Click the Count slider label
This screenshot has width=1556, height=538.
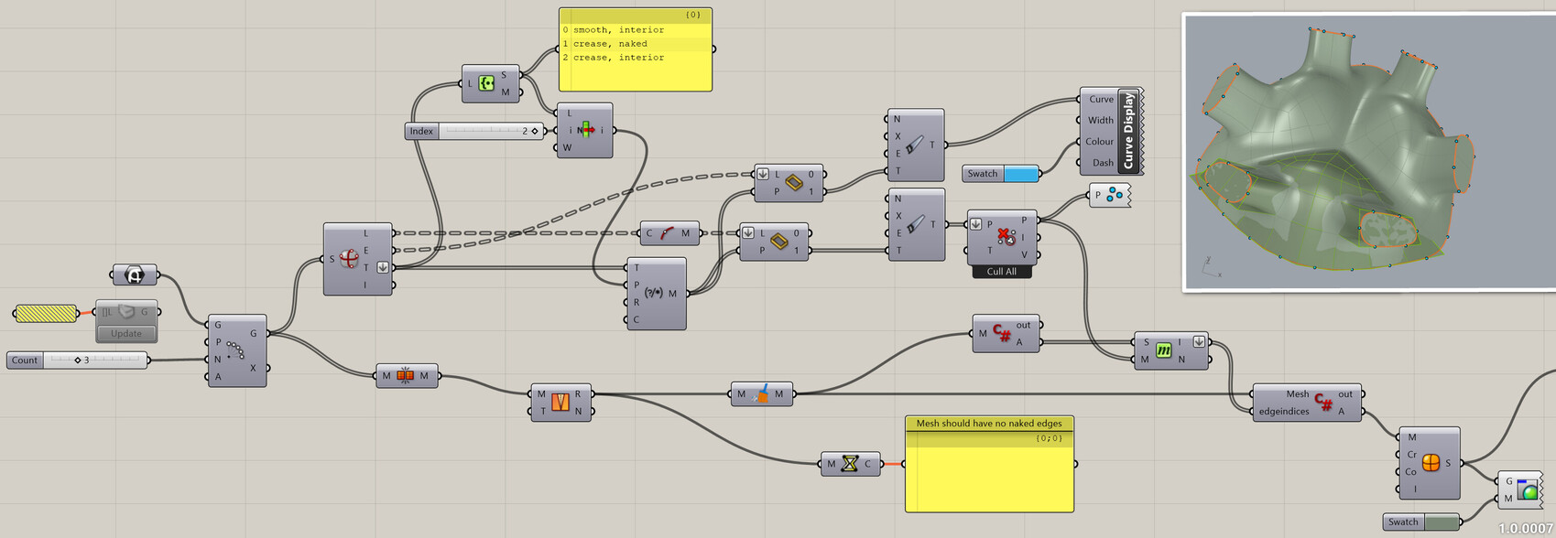point(25,360)
